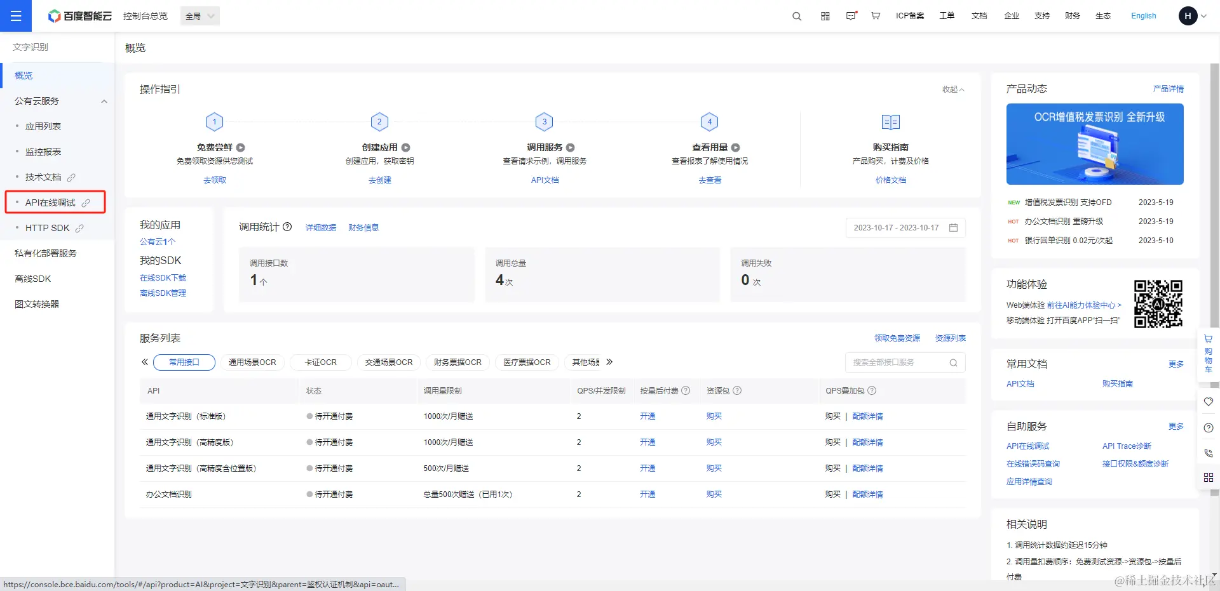Select the 通用场景OCR tab

point(252,362)
